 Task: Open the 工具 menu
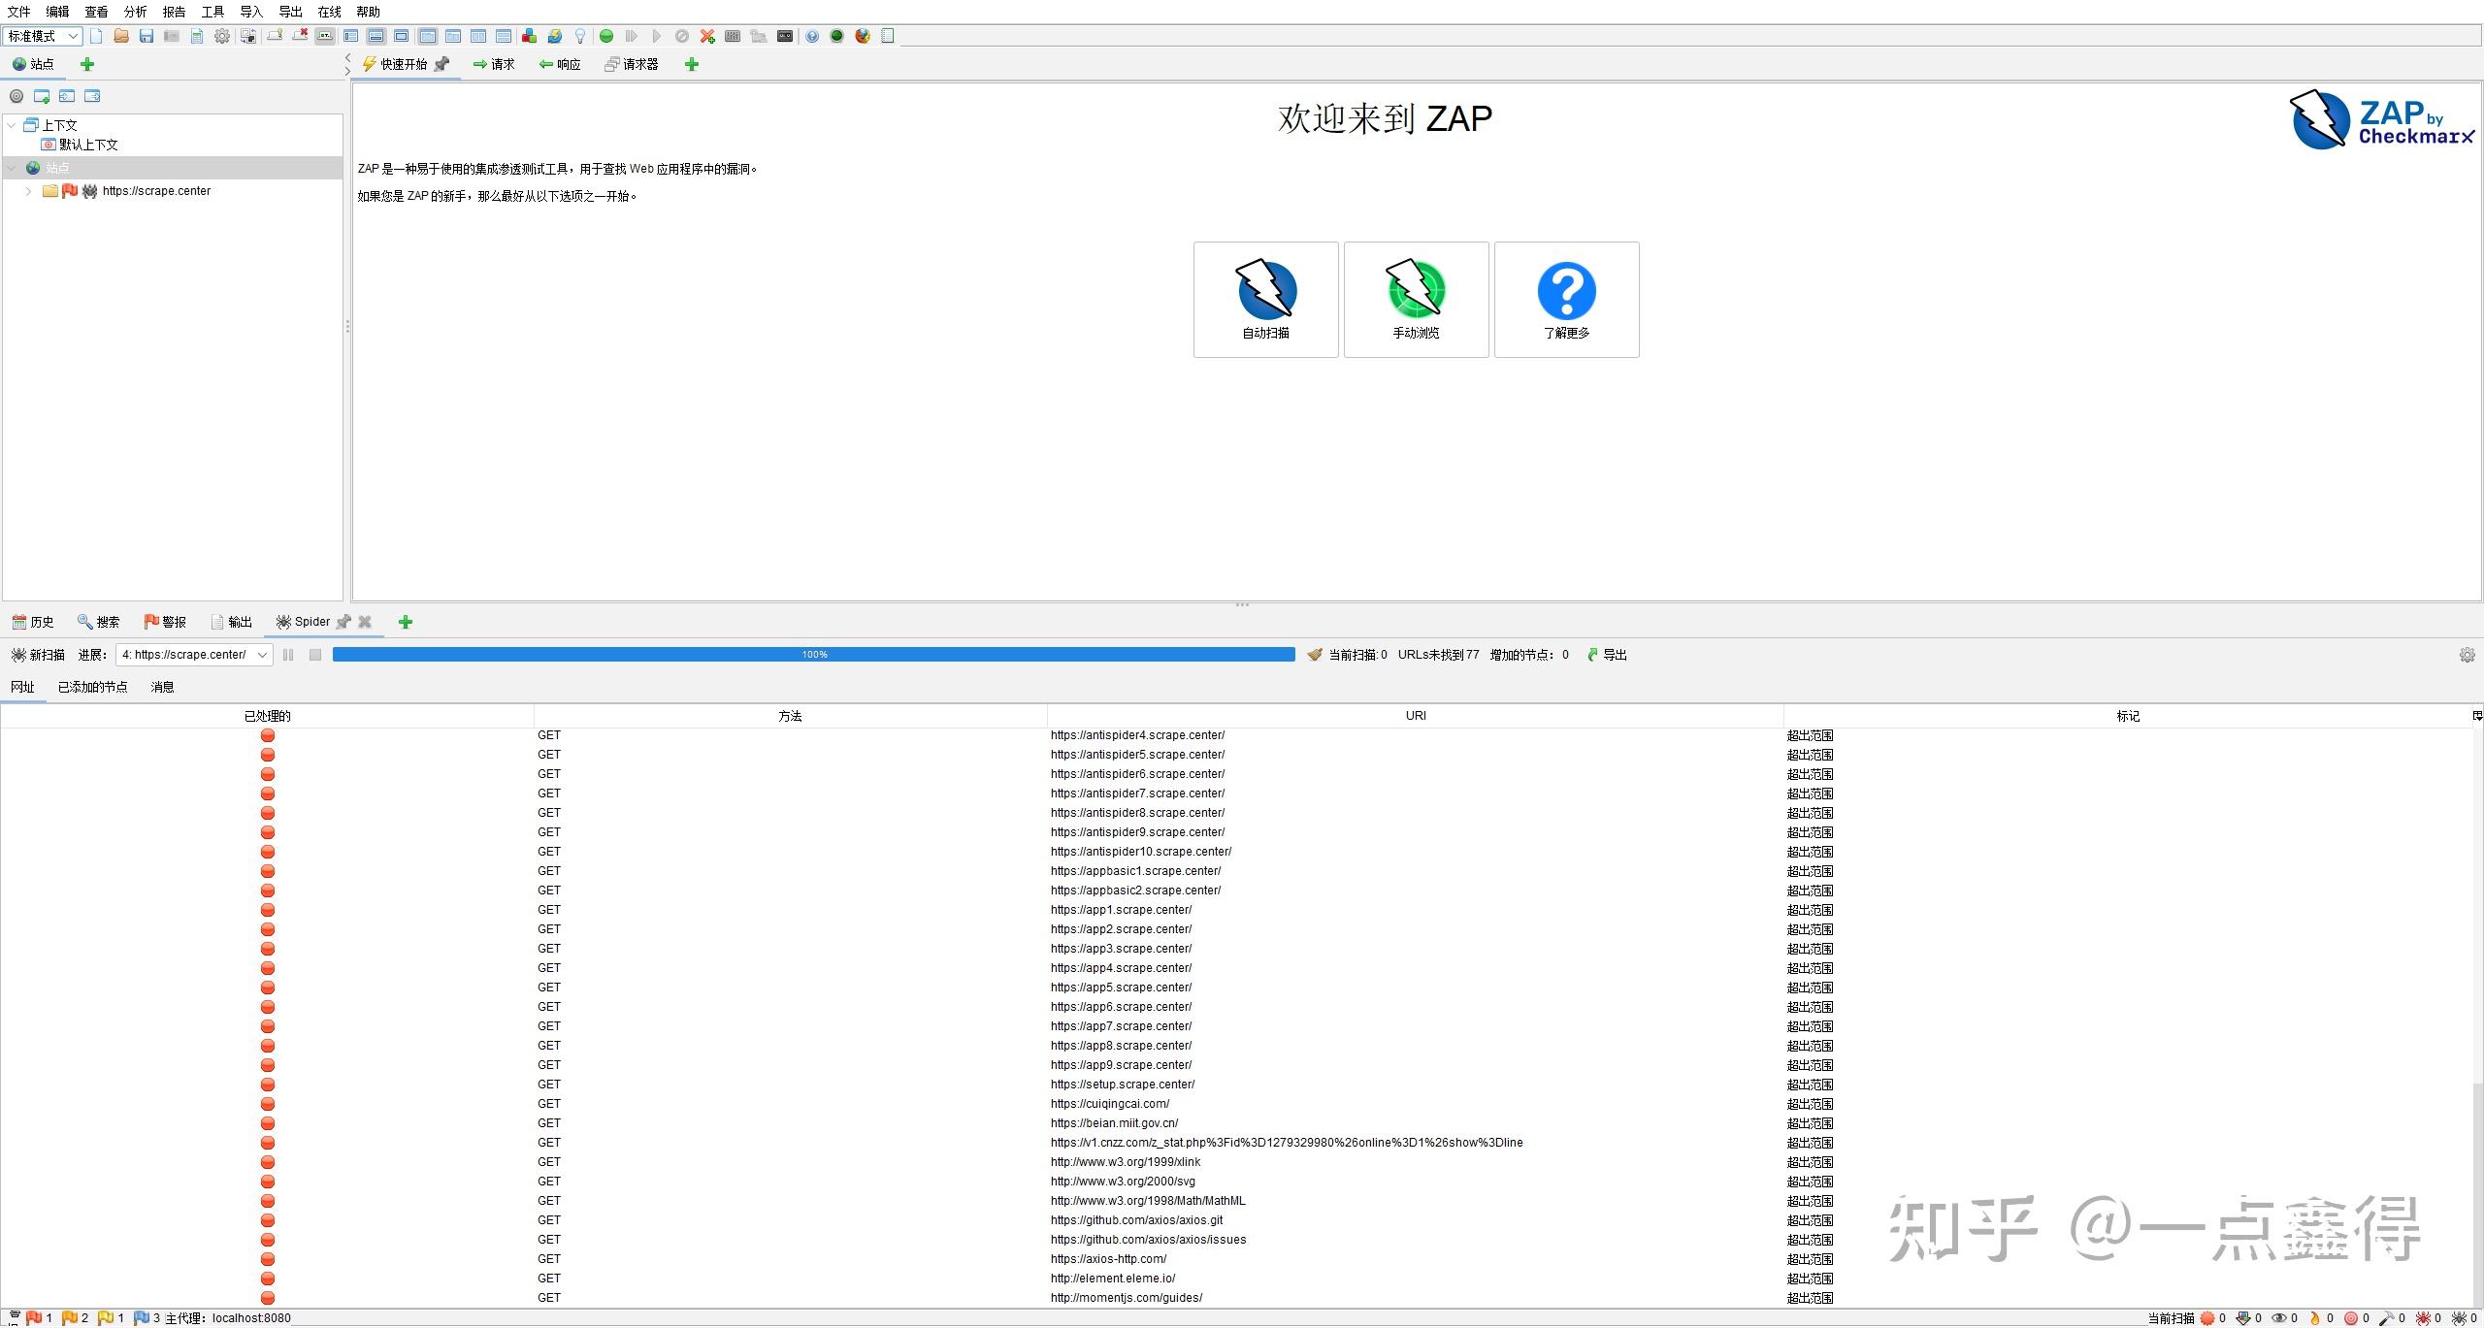tap(212, 12)
